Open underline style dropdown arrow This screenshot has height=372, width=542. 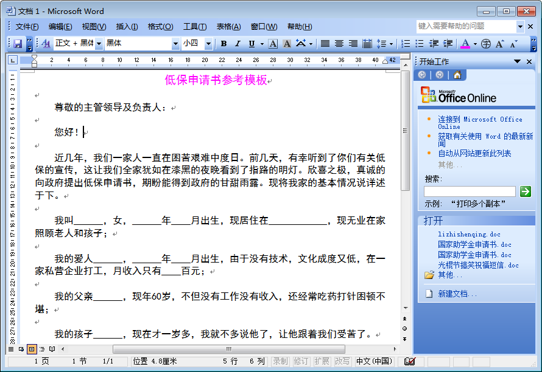tap(262, 44)
